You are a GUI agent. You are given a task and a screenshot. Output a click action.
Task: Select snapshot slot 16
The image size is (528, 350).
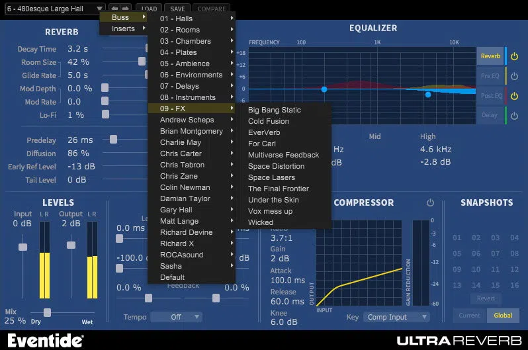[x=514, y=285]
